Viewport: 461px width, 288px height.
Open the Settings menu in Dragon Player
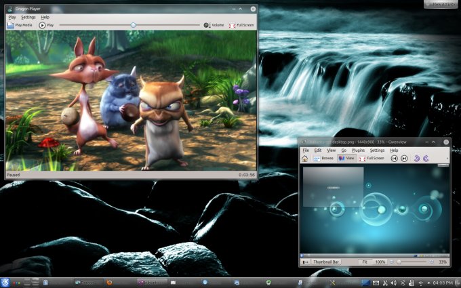28,17
